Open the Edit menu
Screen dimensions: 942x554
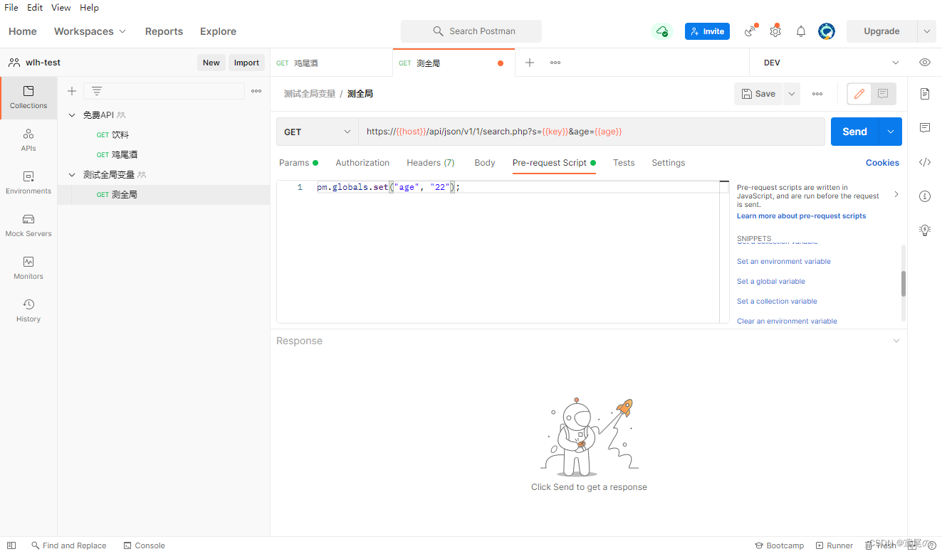[35, 8]
